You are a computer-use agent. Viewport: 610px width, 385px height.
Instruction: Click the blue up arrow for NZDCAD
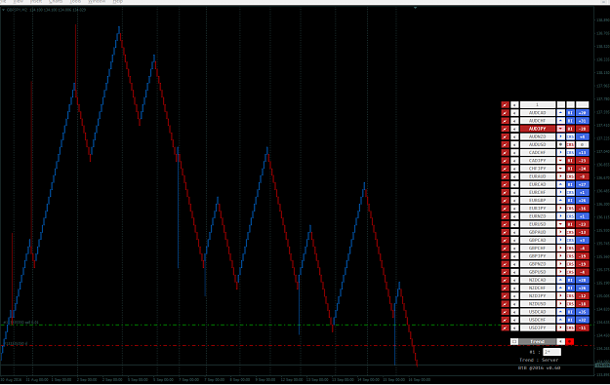[561, 280]
